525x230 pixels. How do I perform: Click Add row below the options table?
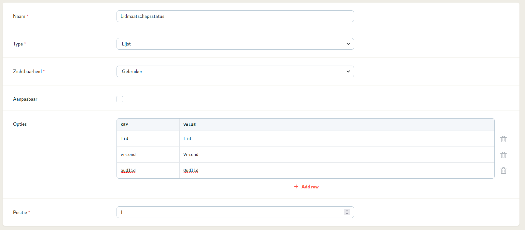click(x=306, y=187)
